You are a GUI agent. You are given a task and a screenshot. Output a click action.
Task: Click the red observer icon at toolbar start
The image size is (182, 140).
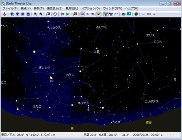tap(5, 14)
